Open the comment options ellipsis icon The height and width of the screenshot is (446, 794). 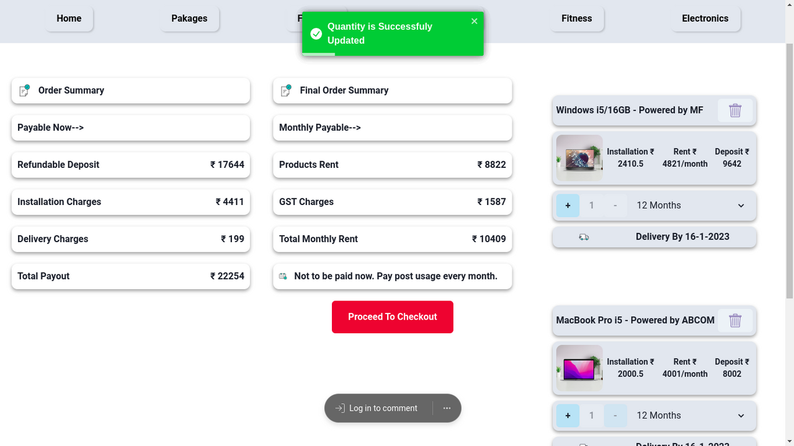[x=447, y=408]
